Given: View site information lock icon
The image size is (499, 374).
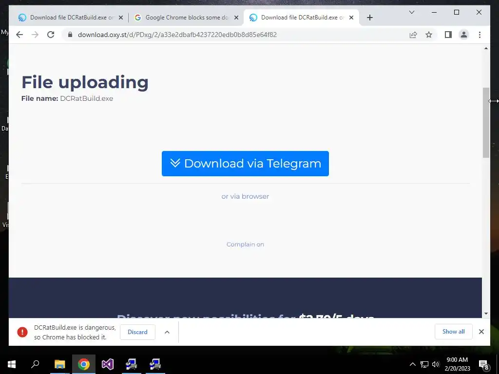Looking at the screenshot, I should coord(70,35).
